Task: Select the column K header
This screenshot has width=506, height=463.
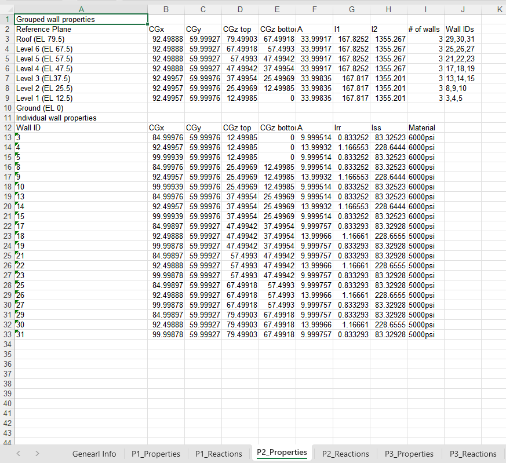Action: point(499,9)
